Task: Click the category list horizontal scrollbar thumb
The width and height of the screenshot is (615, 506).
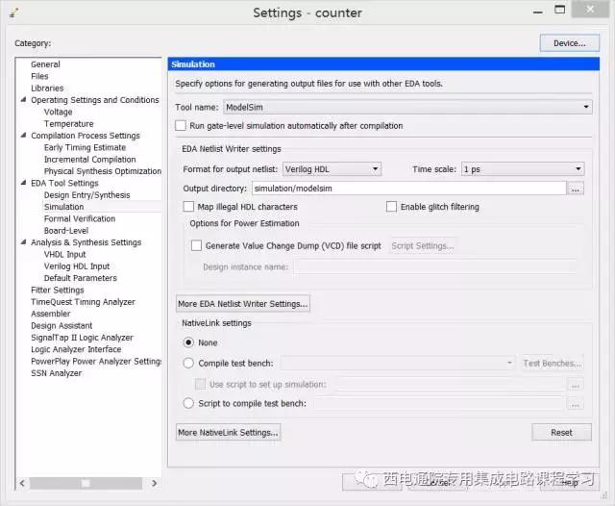Action: coord(86,483)
